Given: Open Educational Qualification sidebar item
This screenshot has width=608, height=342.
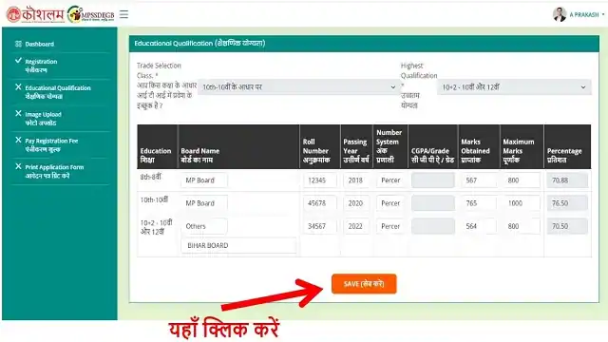Looking at the screenshot, I should click(58, 92).
